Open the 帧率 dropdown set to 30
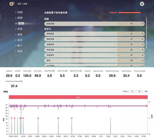 click(x=143, y=61)
